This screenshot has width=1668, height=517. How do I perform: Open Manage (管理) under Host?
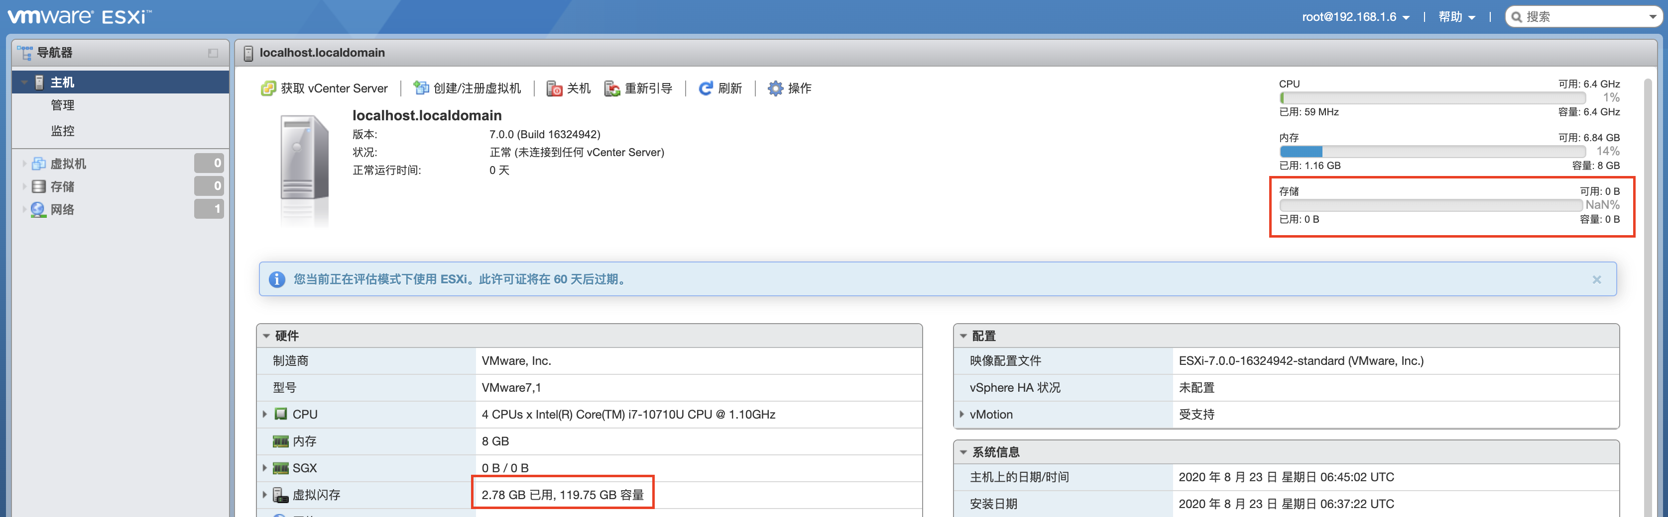pyautogui.click(x=63, y=105)
